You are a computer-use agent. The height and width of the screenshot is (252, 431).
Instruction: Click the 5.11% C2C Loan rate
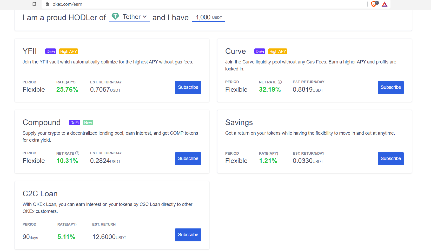[66, 237]
